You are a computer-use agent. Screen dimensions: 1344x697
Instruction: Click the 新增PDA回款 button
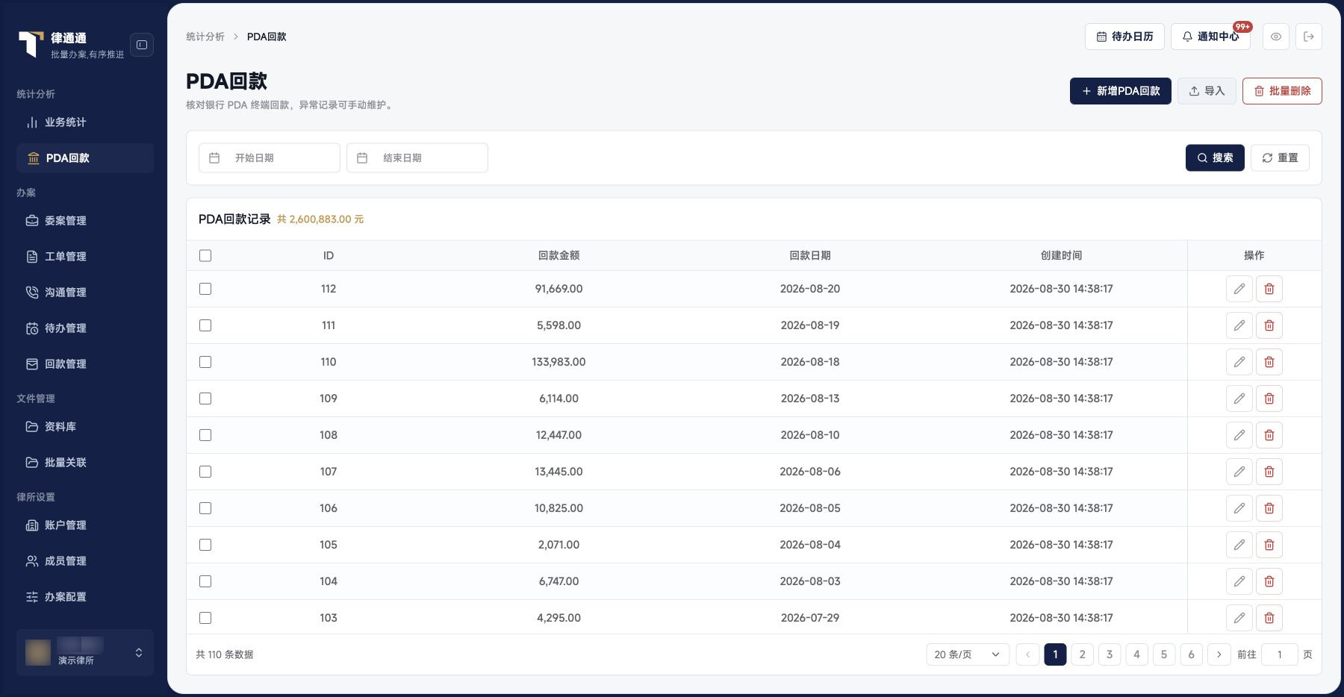tap(1121, 91)
